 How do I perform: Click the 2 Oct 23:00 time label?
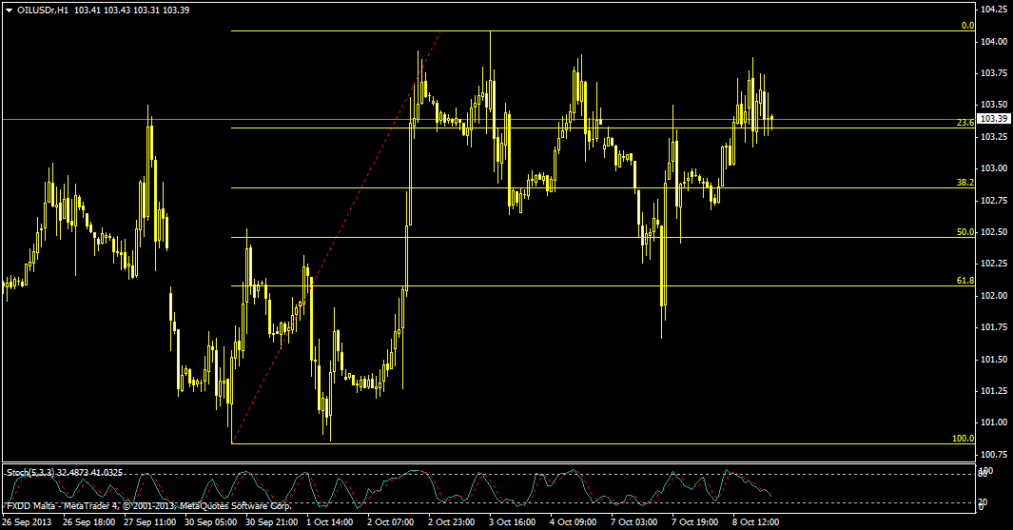click(x=451, y=522)
